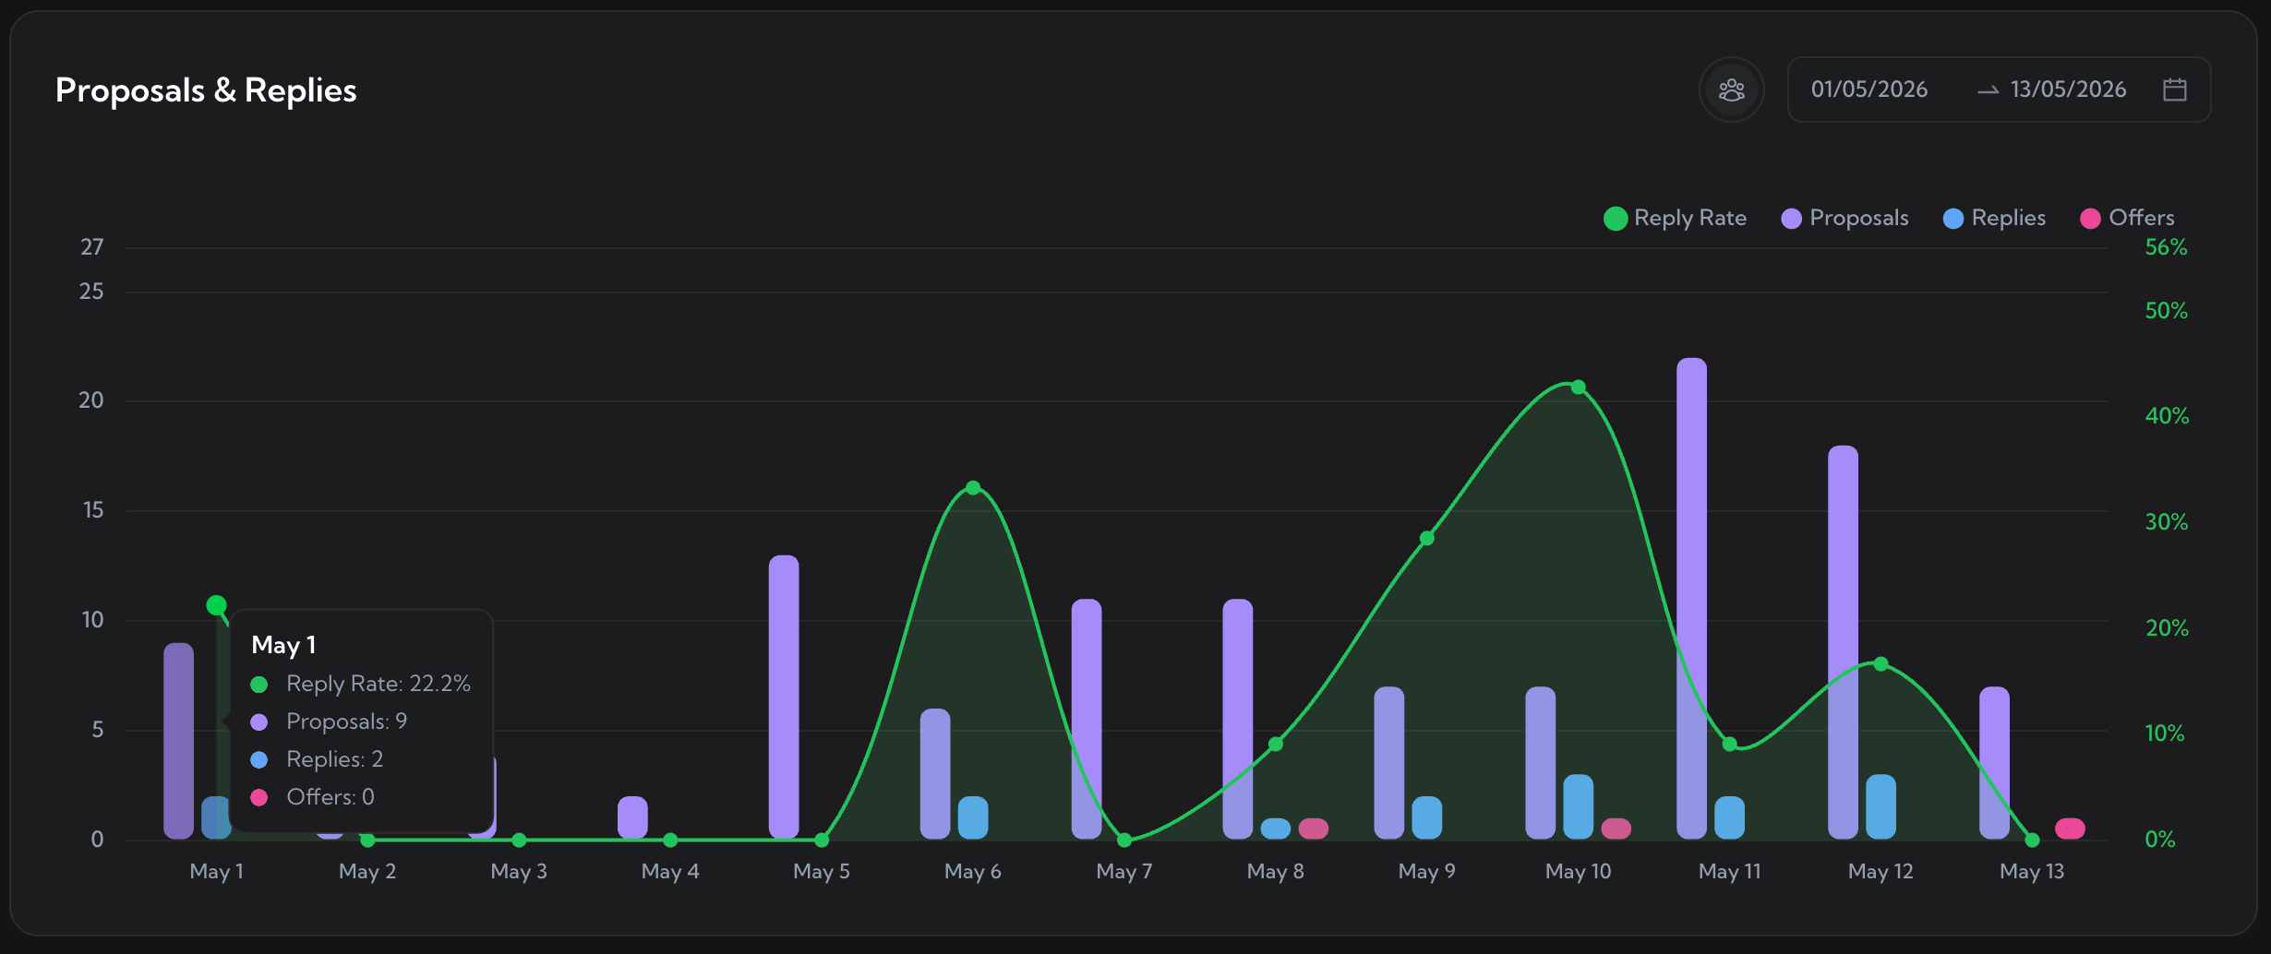Click the calendar icon in date range
The image size is (2271, 954).
(x=2174, y=89)
